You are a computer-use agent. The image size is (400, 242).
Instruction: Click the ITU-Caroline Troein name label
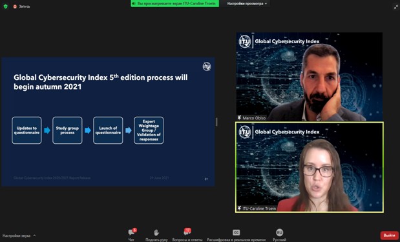(259, 208)
